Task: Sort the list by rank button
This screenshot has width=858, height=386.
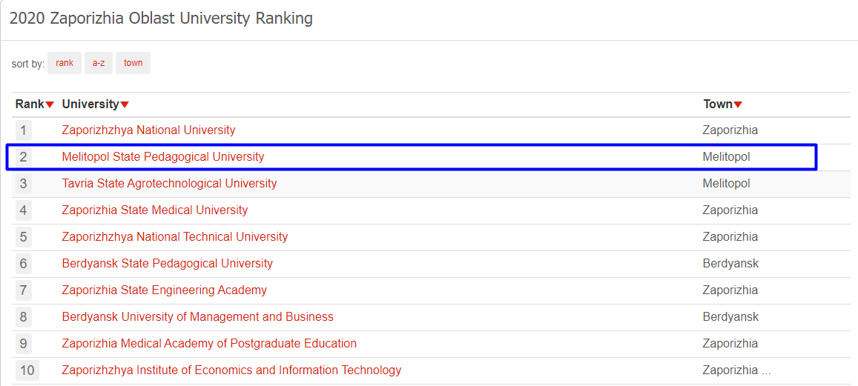Action: point(65,63)
